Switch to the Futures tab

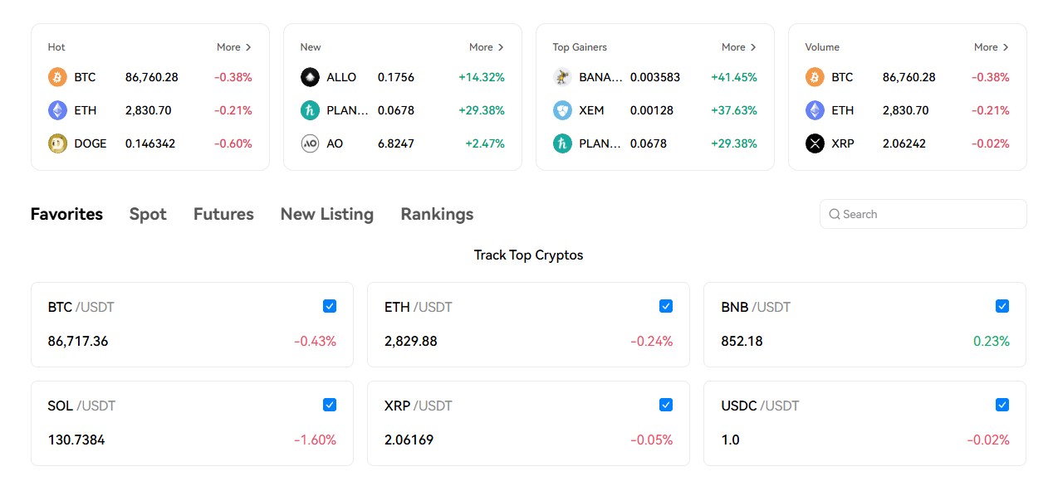(223, 214)
